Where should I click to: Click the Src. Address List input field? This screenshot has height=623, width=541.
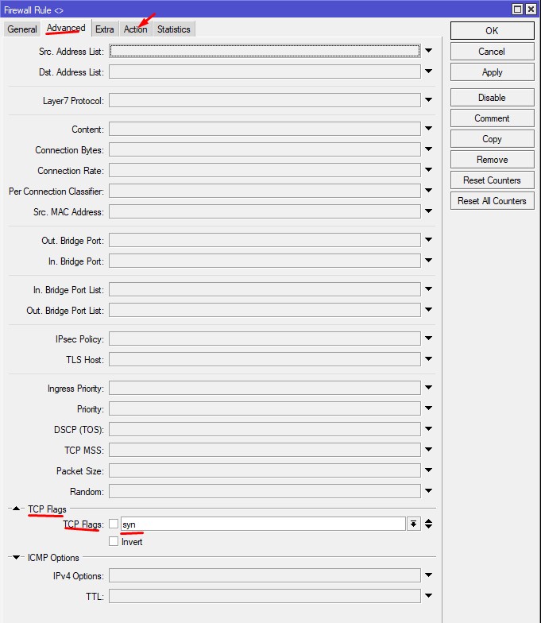[265, 51]
